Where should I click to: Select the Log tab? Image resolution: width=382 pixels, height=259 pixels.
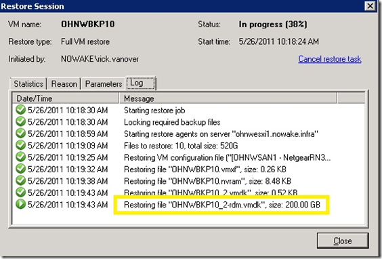[x=141, y=83]
